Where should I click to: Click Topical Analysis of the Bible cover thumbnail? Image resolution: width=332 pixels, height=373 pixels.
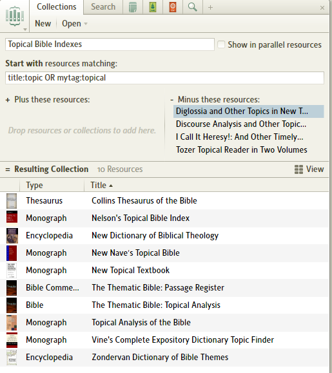12,323
